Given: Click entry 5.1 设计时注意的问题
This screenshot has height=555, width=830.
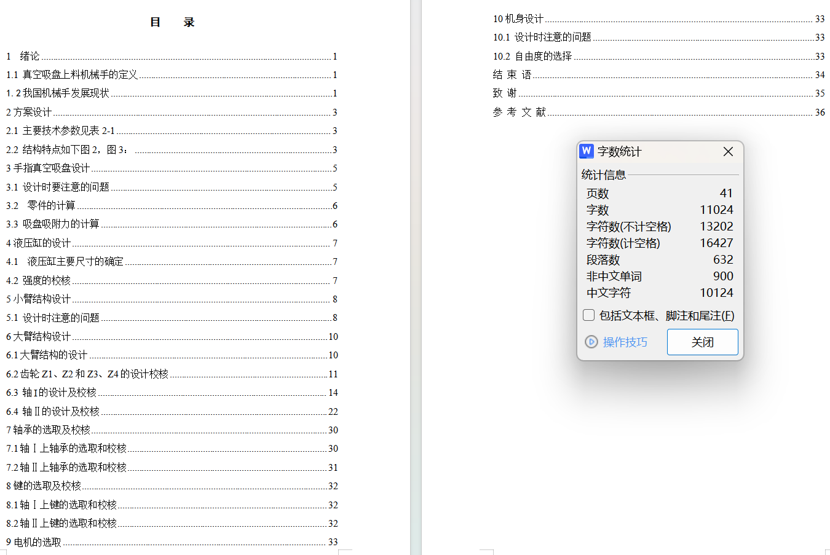Looking at the screenshot, I should click(x=172, y=317).
